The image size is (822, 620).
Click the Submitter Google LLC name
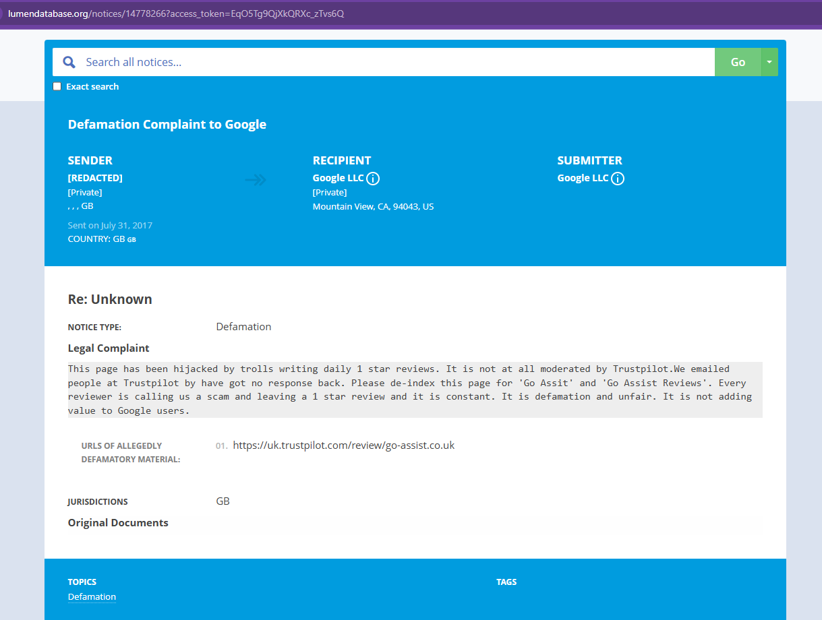pos(583,179)
